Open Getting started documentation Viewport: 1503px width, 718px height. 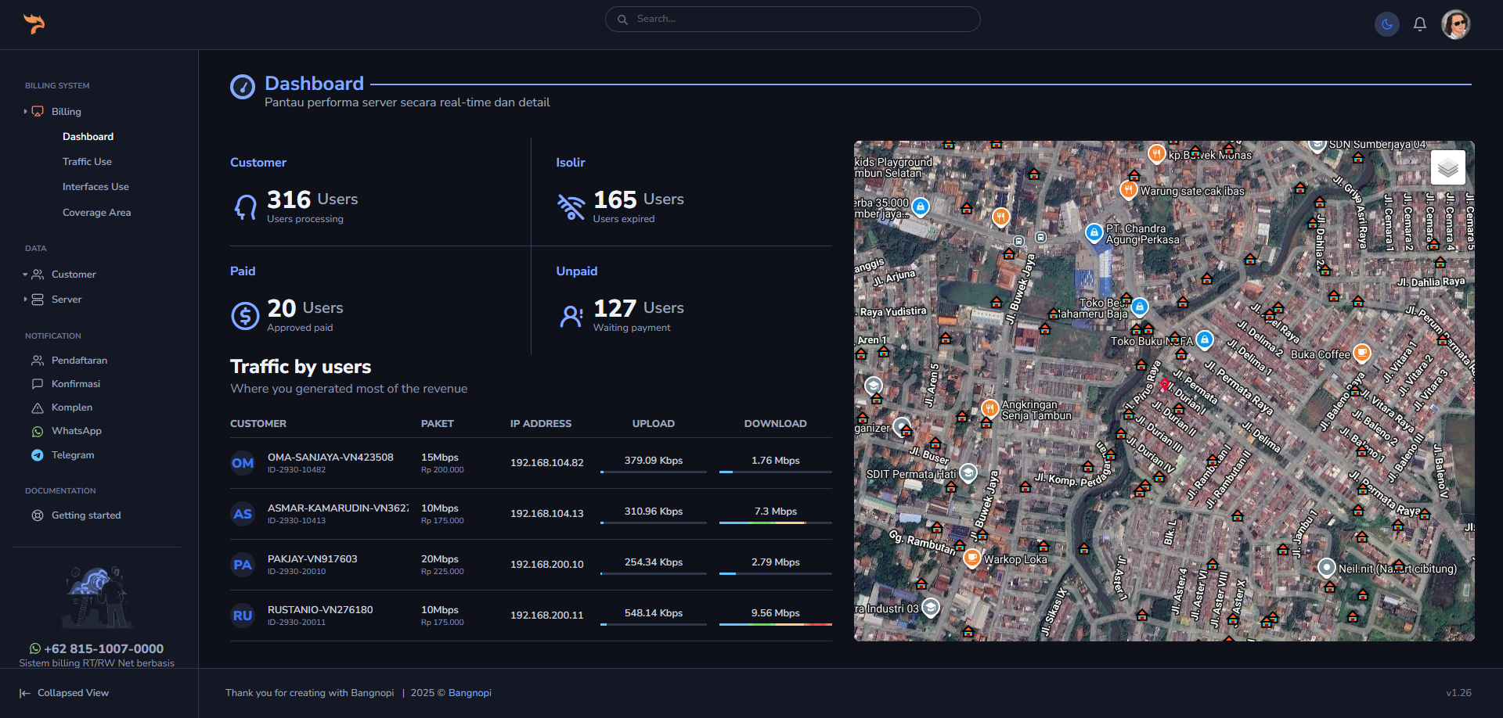85,515
